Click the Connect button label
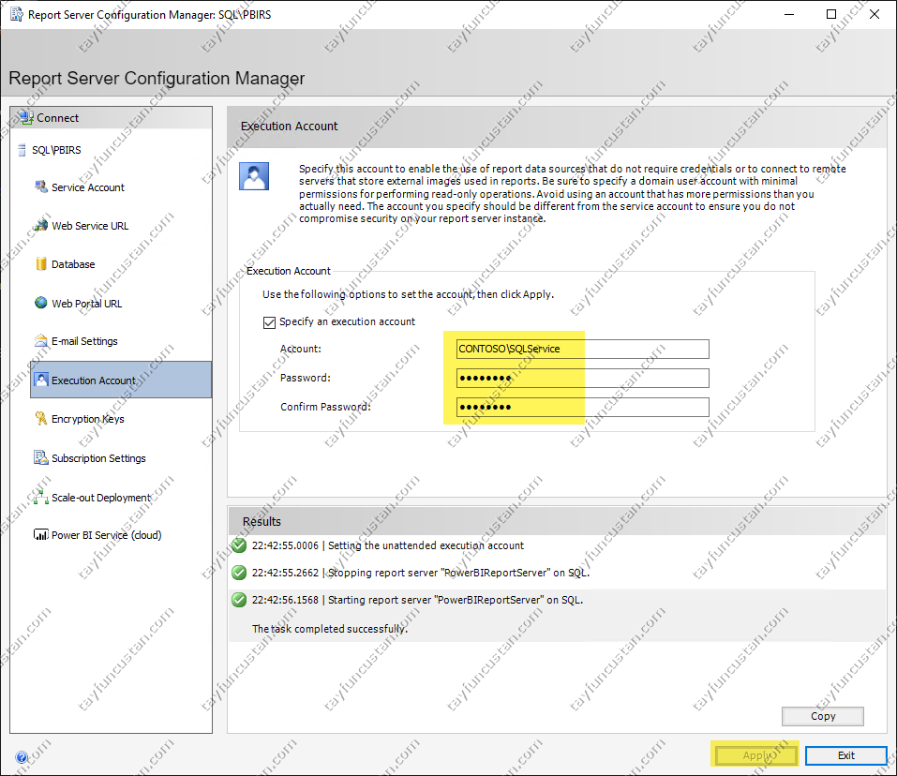This screenshot has width=897, height=776. tap(58, 118)
